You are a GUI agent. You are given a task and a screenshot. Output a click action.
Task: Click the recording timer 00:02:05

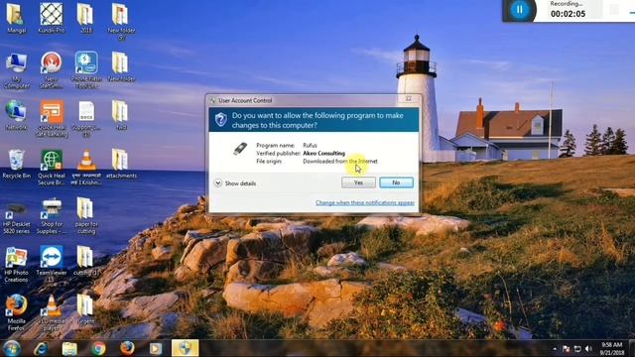tap(568, 14)
